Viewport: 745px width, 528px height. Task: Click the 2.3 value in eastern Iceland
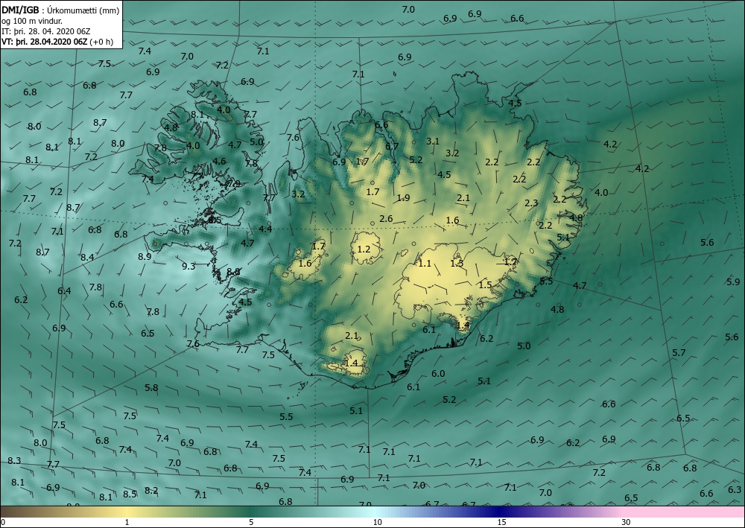point(531,203)
